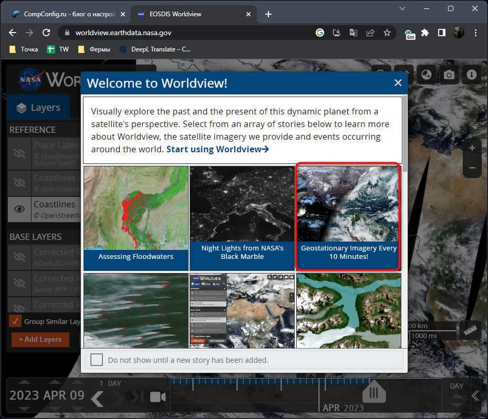Toggle visibility of hidden Coastlines layer

point(19,183)
